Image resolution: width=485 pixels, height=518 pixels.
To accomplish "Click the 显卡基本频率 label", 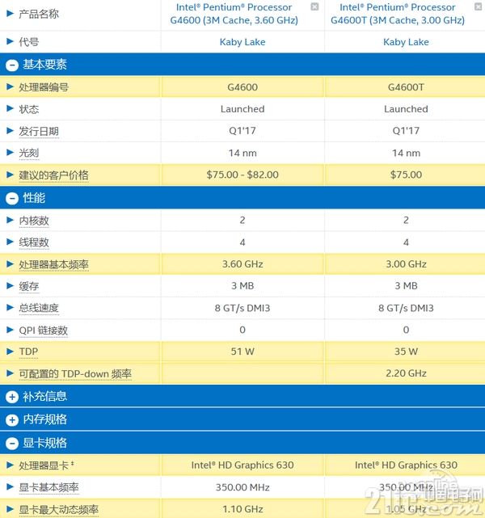I will click(x=48, y=487).
